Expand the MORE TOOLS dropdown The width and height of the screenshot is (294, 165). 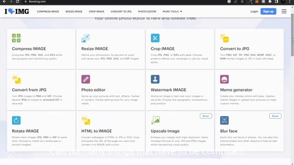pyautogui.click(x=172, y=11)
